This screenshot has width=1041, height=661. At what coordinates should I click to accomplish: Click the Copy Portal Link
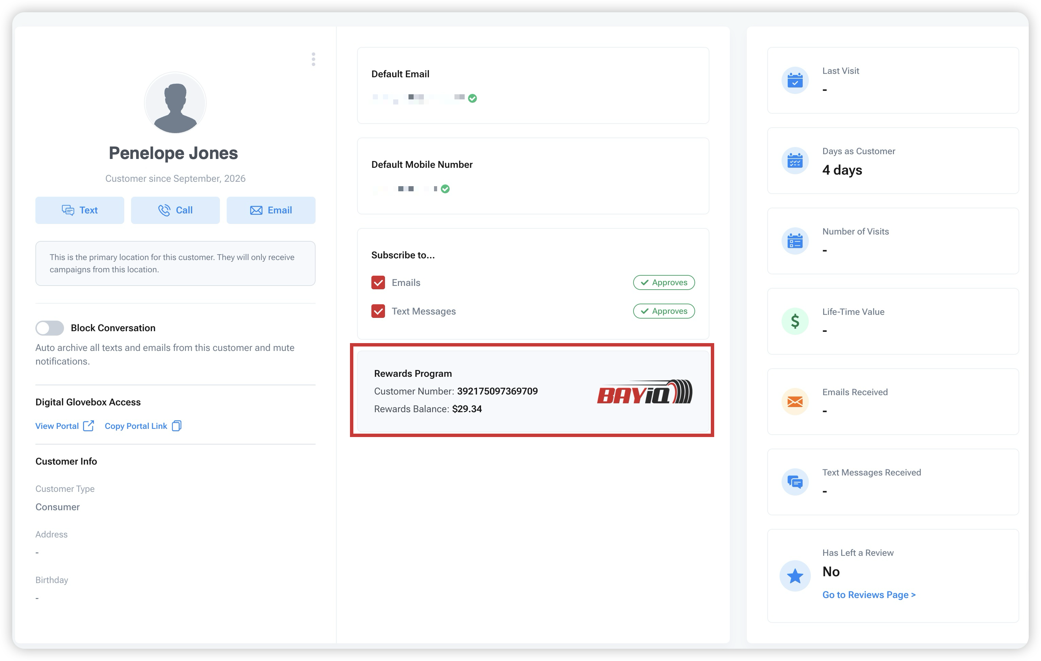pyautogui.click(x=143, y=426)
